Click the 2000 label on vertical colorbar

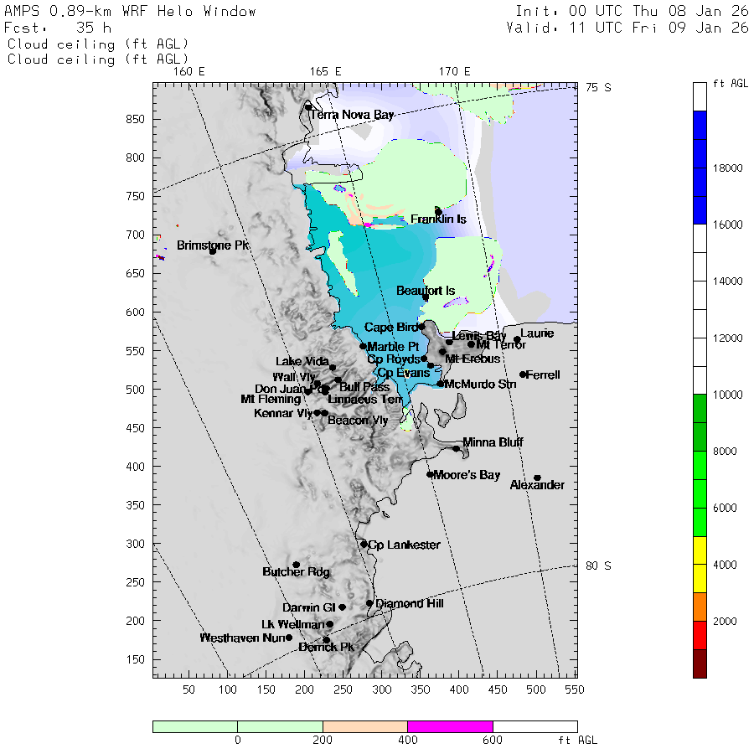tap(725, 622)
